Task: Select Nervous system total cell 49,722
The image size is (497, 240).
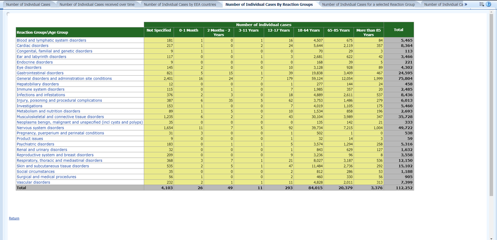Action: [x=399, y=128]
